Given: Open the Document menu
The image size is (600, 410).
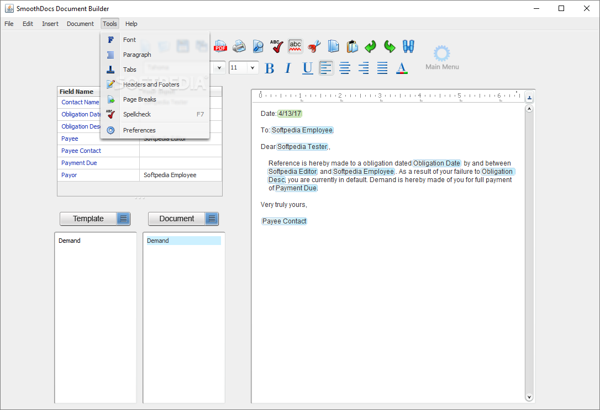Looking at the screenshot, I should pos(80,24).
